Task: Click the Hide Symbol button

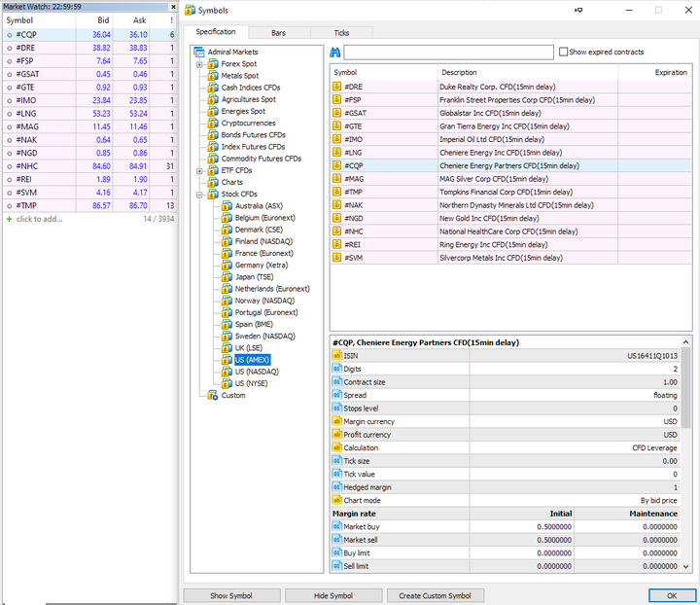Action: click(x=333, y=595)
